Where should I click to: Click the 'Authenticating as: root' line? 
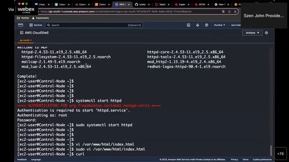click(x=42, y=115)
